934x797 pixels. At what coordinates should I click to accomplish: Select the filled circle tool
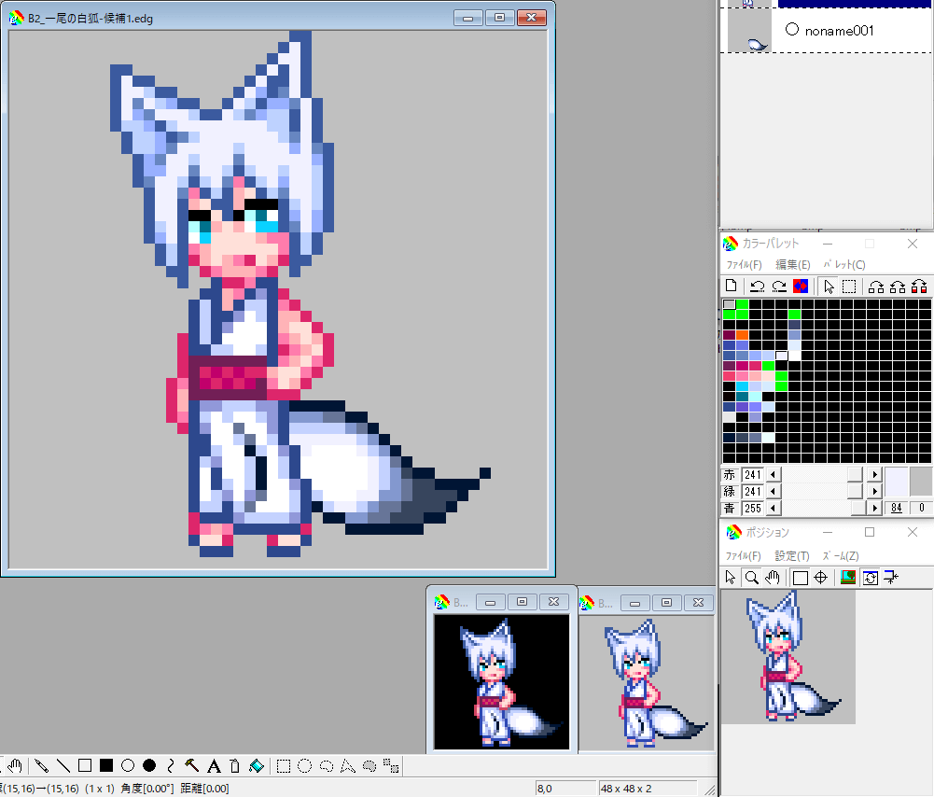click(x=149, y=766)
